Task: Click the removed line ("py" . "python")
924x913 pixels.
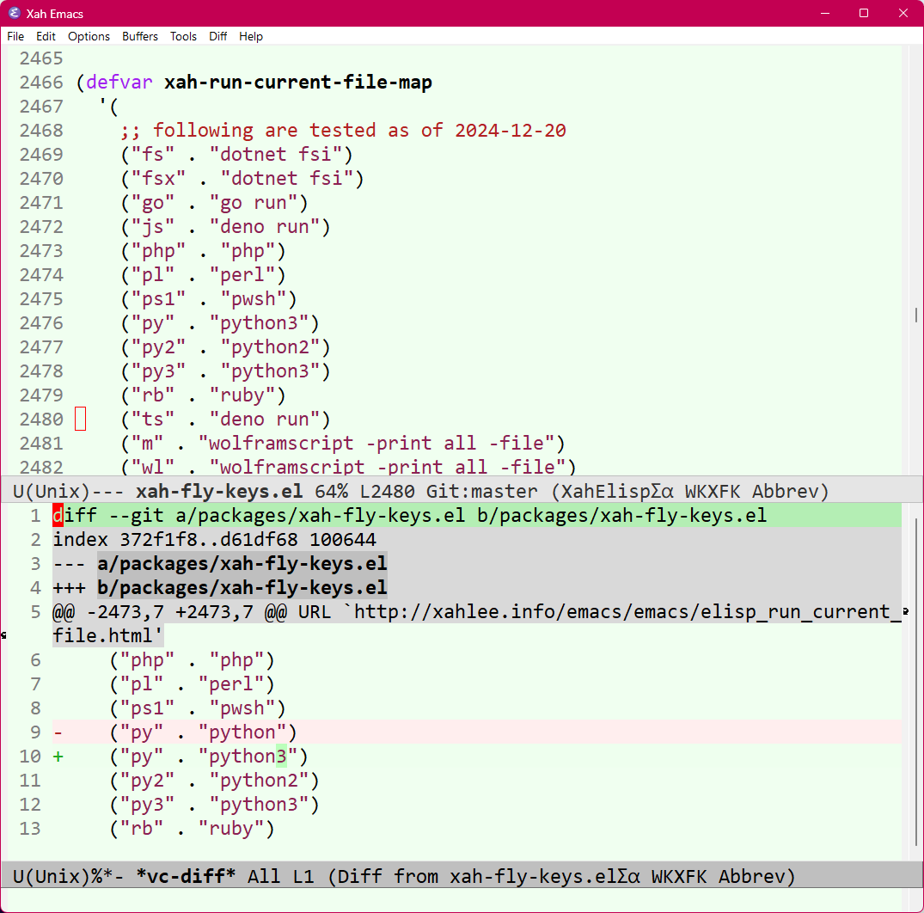Action: coord(204,732)
